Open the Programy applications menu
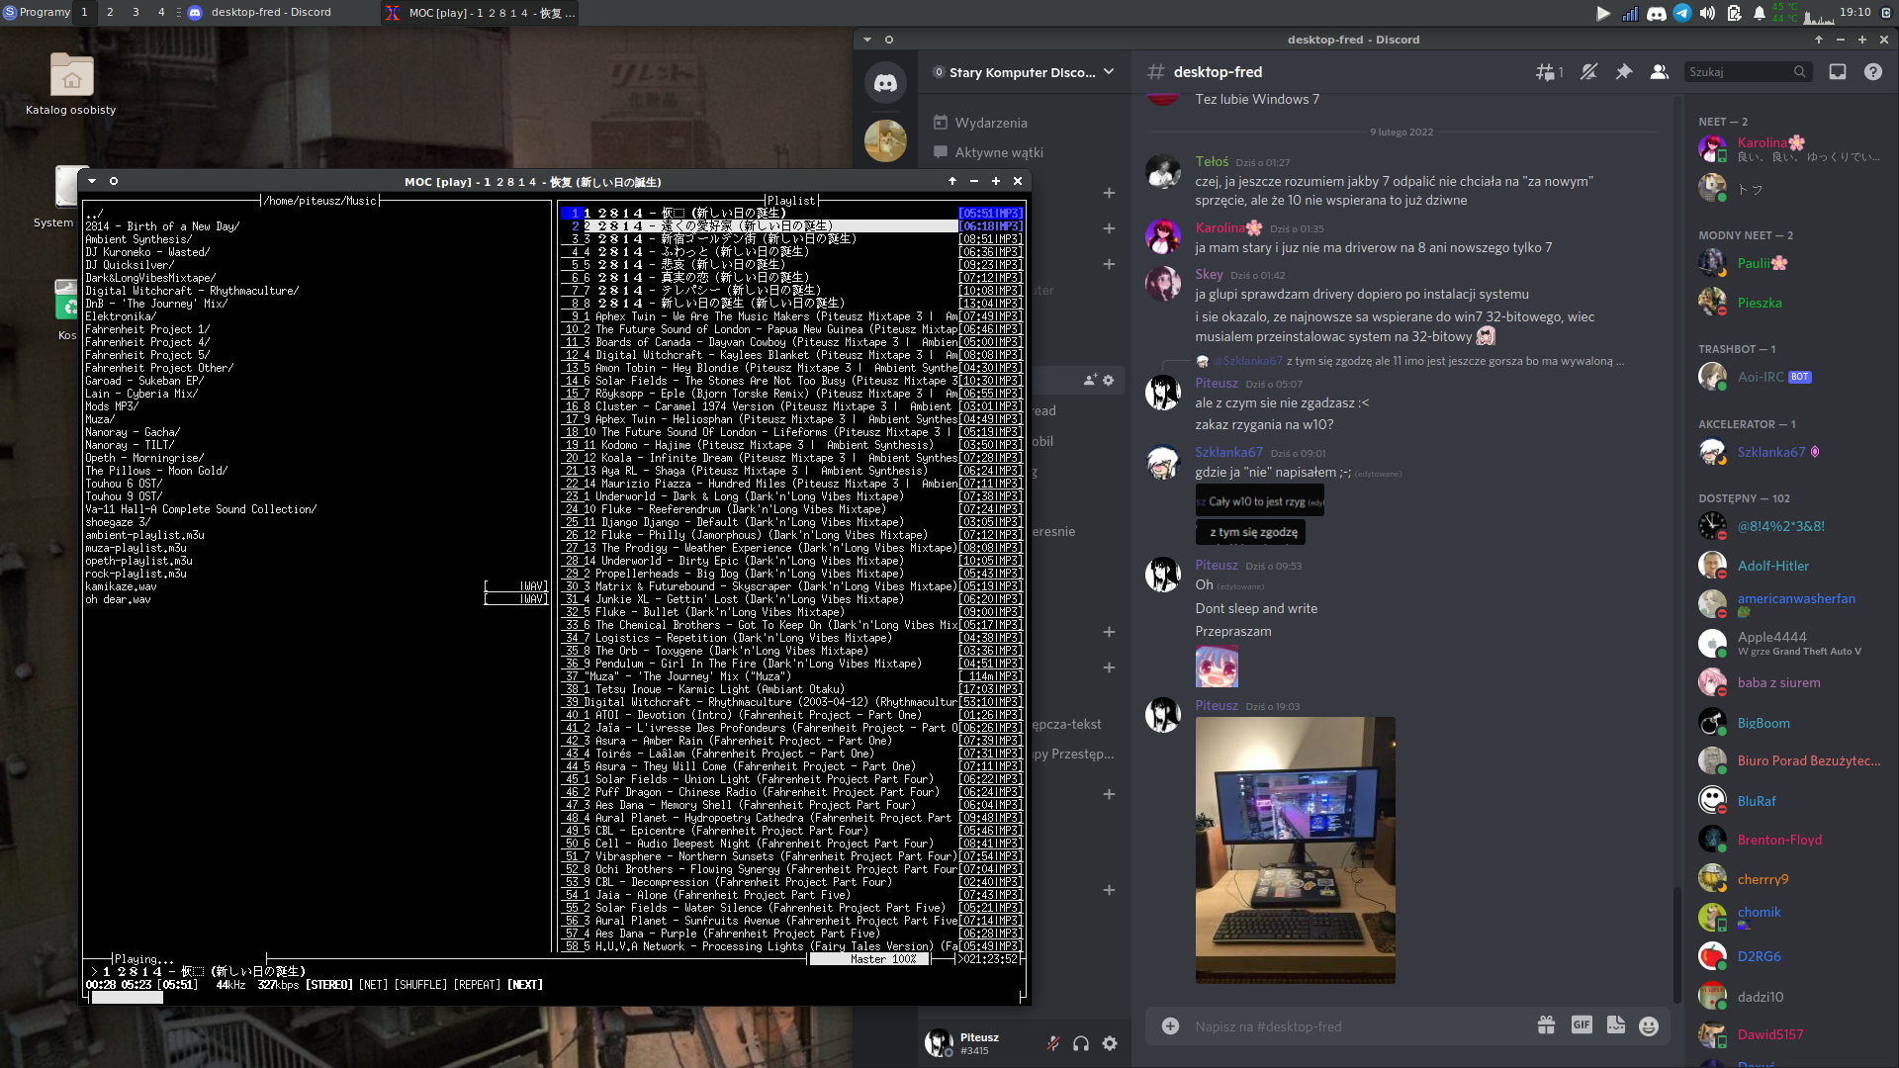 (37, 12)
